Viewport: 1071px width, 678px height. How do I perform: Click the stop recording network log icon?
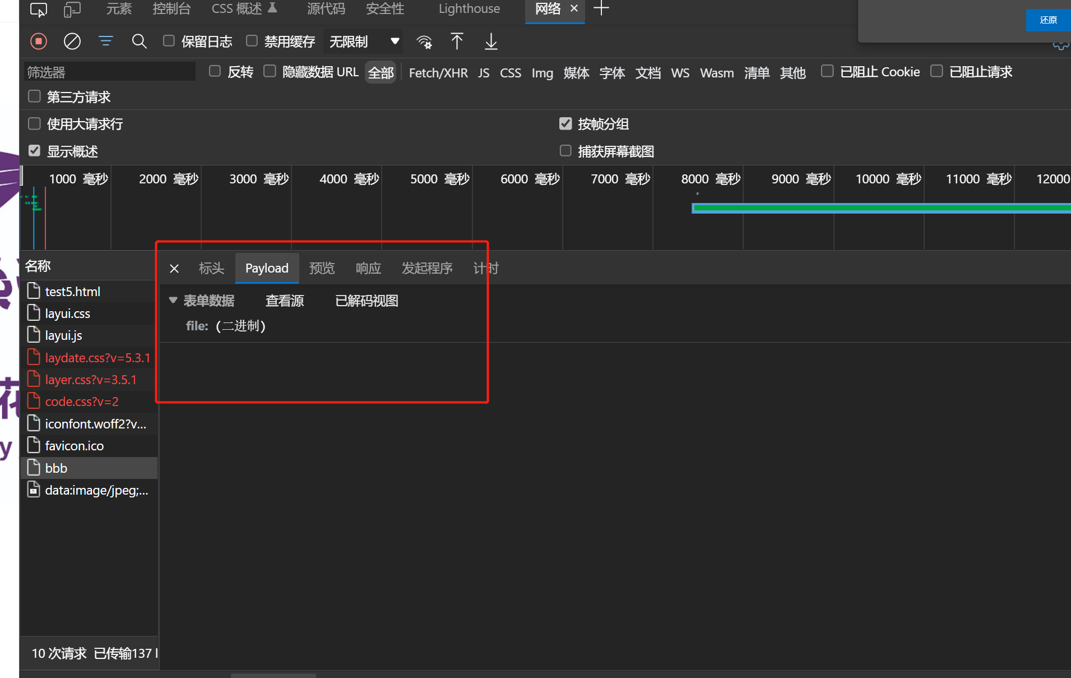(39, 41)
